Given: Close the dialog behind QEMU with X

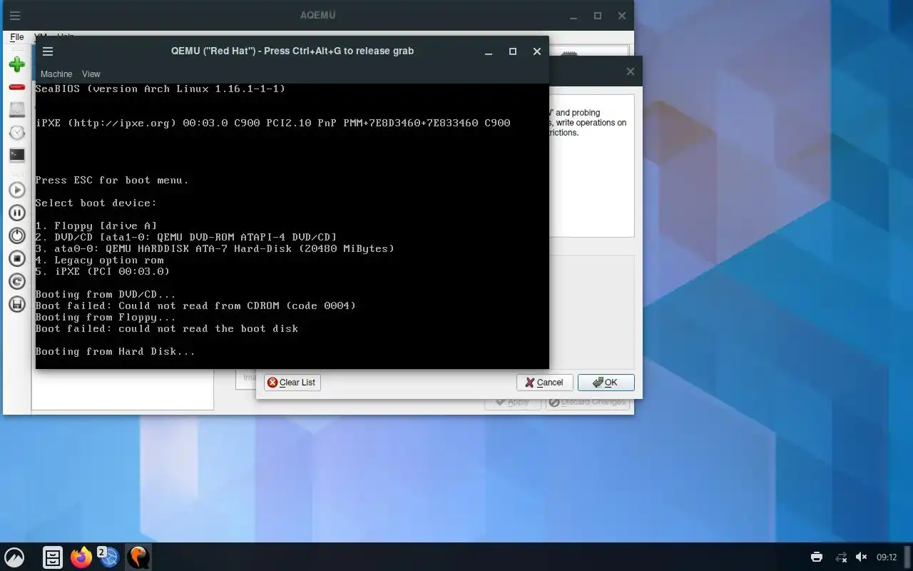Looking at the screenshot, I should pyautogui.click(x=631, y=71).
